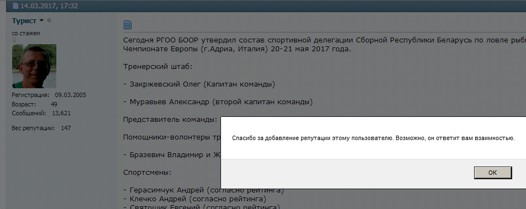526x209 pixels.
Task: Select the message count 13,621
Action: (x=61, y=113)
